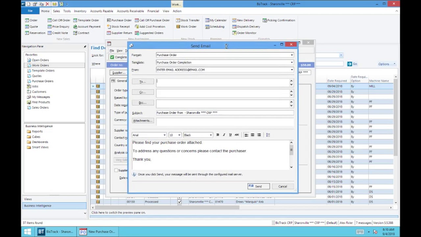This screenshot has height=237, width=421.
Task: Click the To... recipient button
Action: (x=142, y=82)
